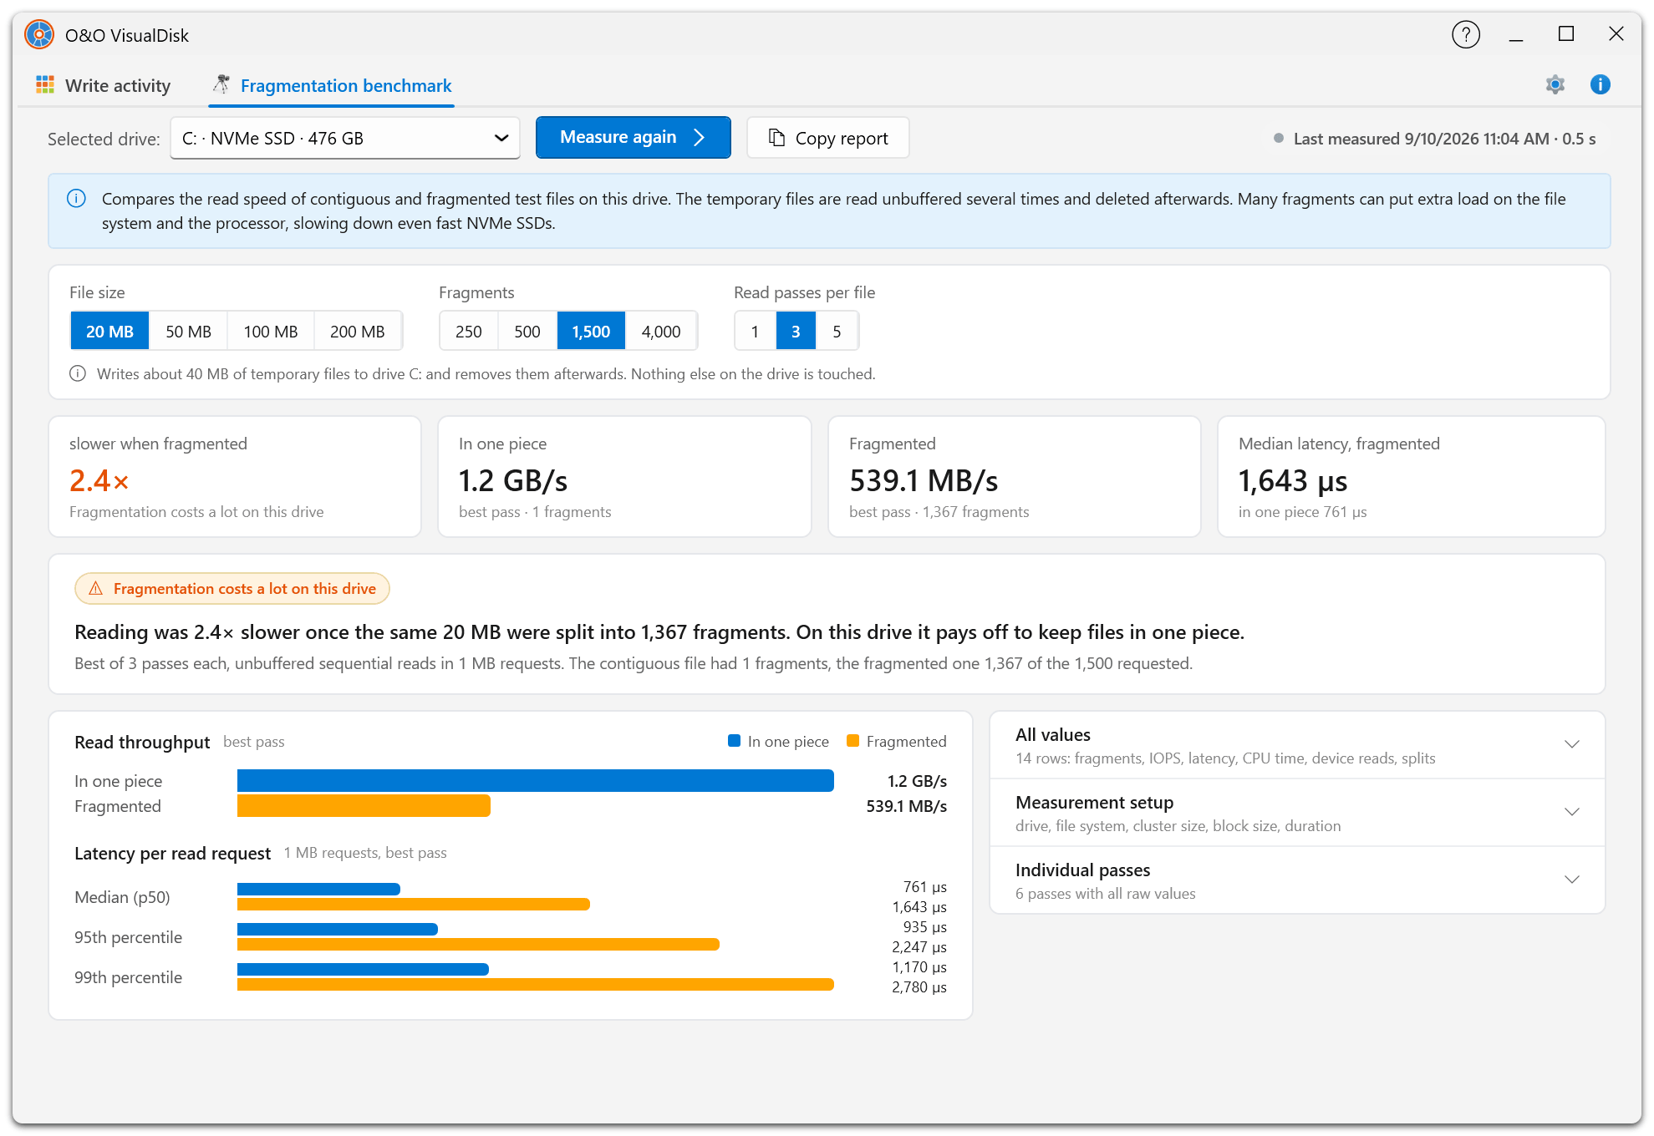Minimize the VisualDisk window
Image resolution: width=1654 pixels, height=1136 pixels.
[1515, 34]
